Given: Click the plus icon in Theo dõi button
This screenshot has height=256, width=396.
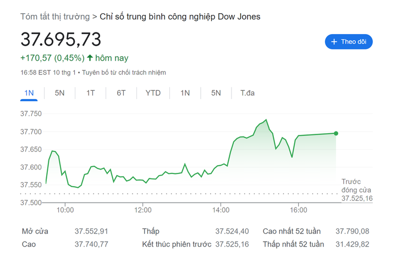Looking at the screenshot, I should click(x=334, y=42).
